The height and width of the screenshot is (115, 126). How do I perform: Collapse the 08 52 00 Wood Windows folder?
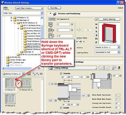click(x=18, y=28)
